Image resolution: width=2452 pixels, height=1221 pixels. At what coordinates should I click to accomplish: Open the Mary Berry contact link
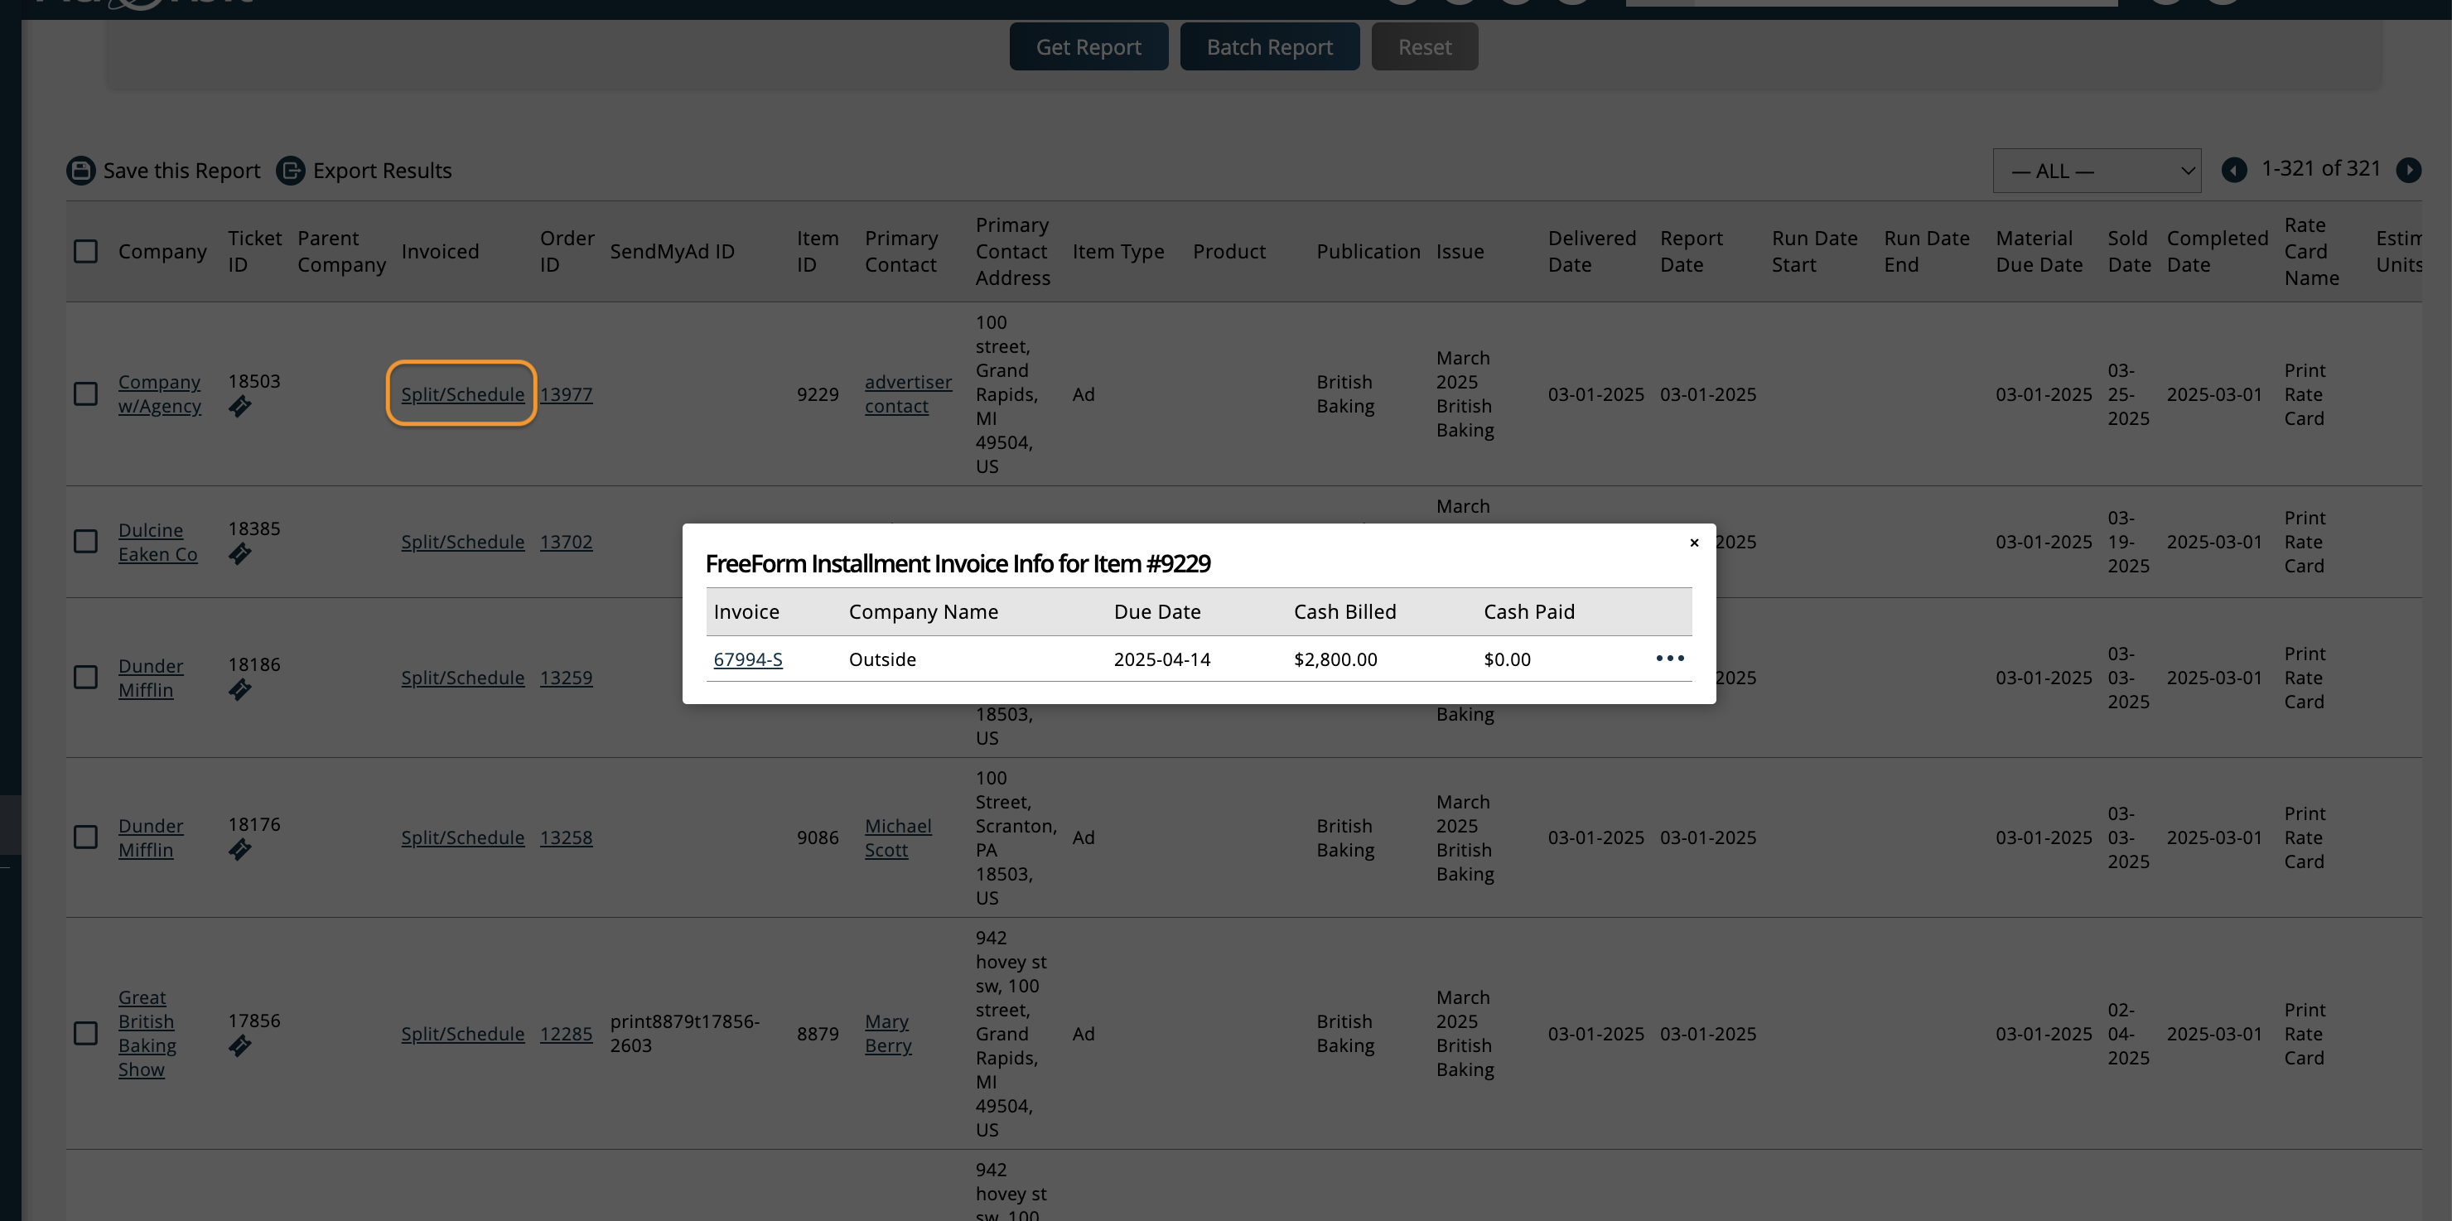[x=887, y=1034]
